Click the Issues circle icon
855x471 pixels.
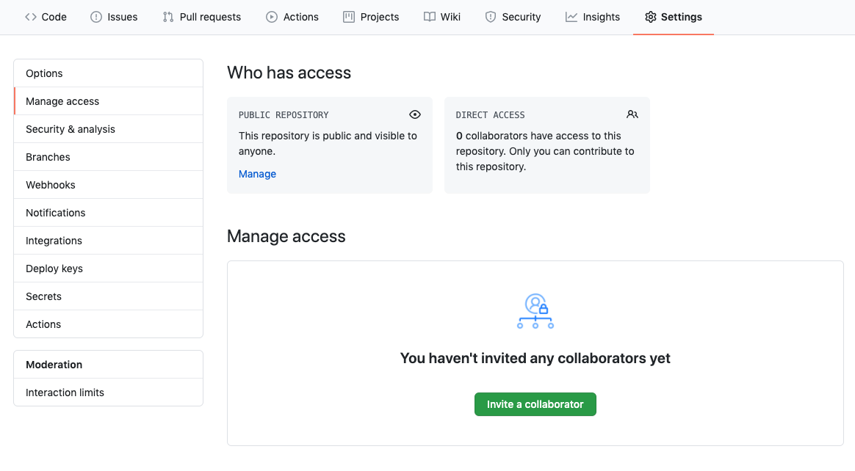coord(96,17)
